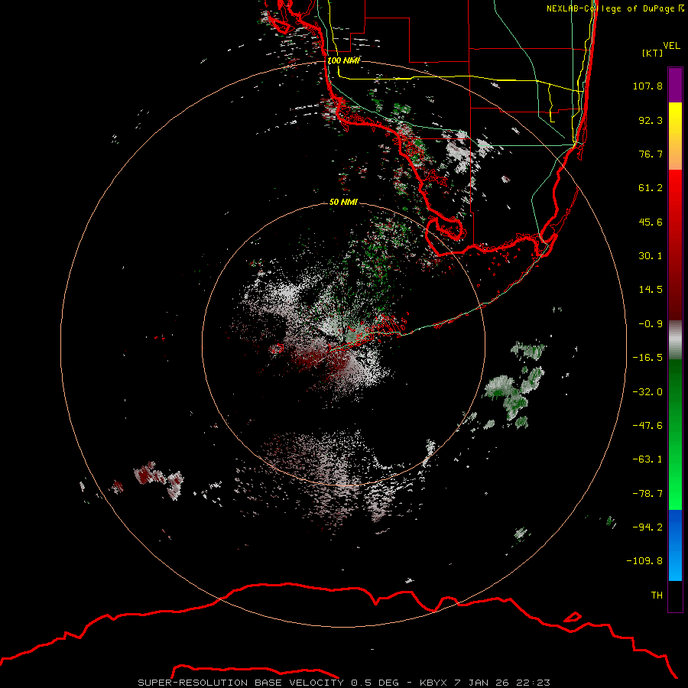688x688 pixels.
Task: Click the -94.2 velocity scale value
Action: pyautogui.click(x=647, y=527)
